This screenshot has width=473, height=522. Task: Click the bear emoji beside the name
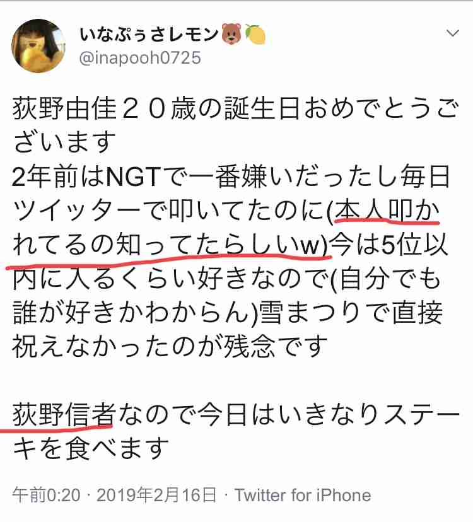point(231,33)
